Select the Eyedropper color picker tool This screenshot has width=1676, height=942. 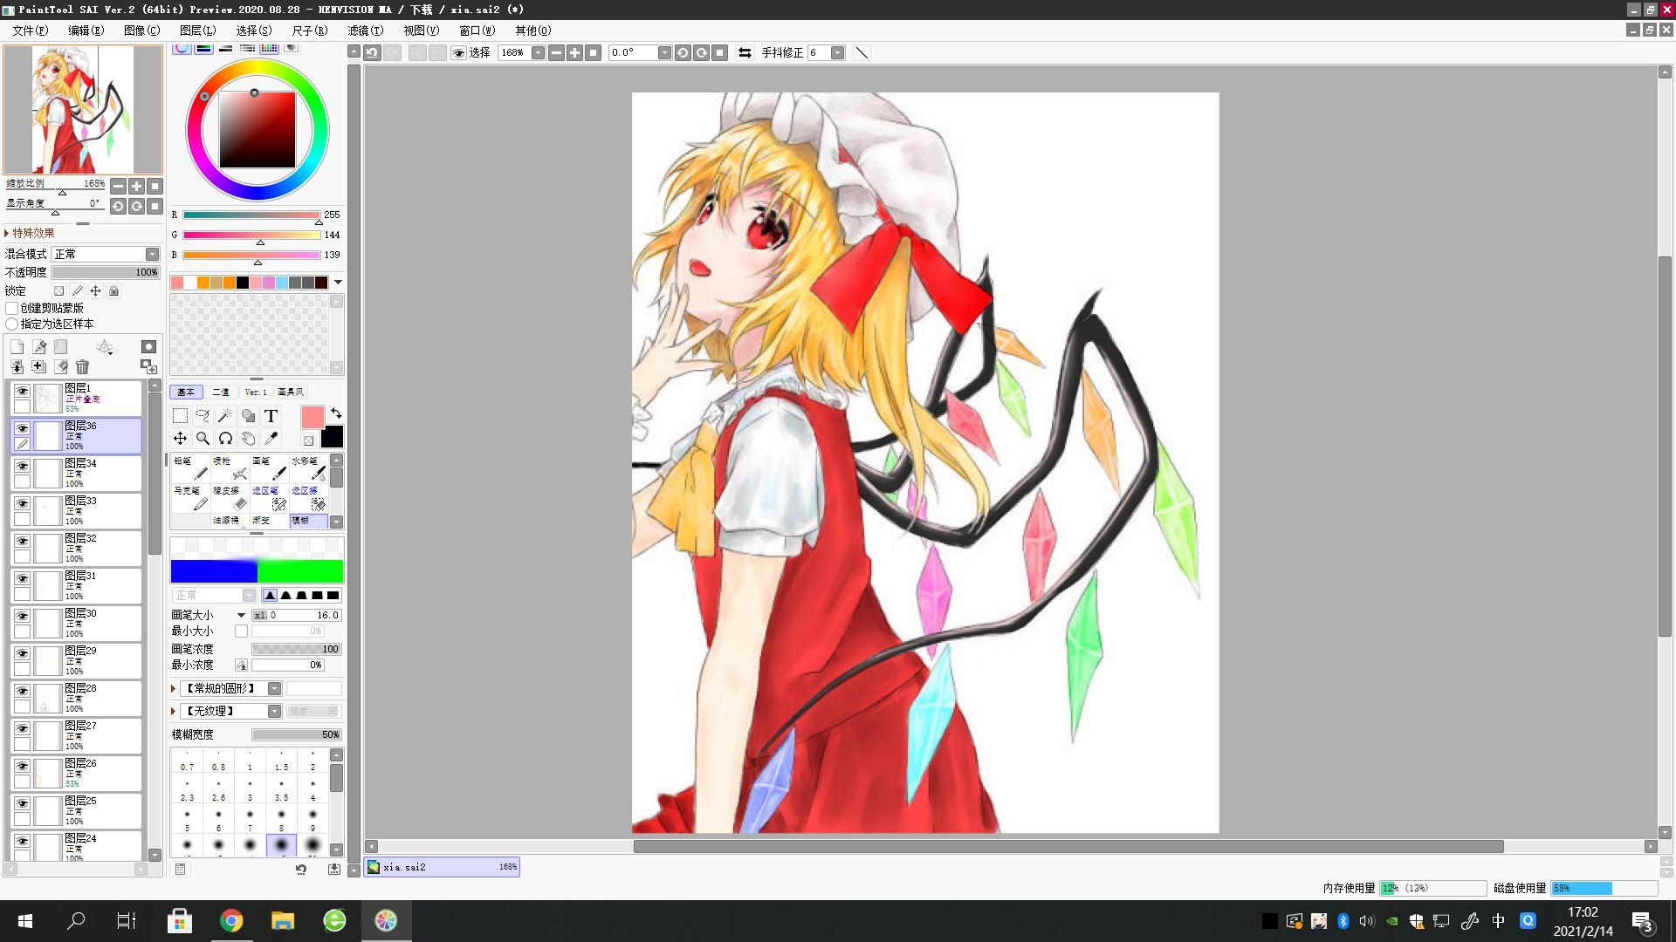click(271, 439)
